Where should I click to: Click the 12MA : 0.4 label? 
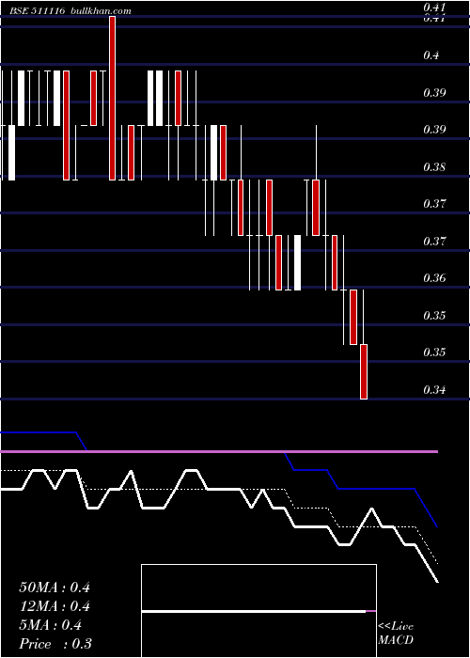click(55, 606)
